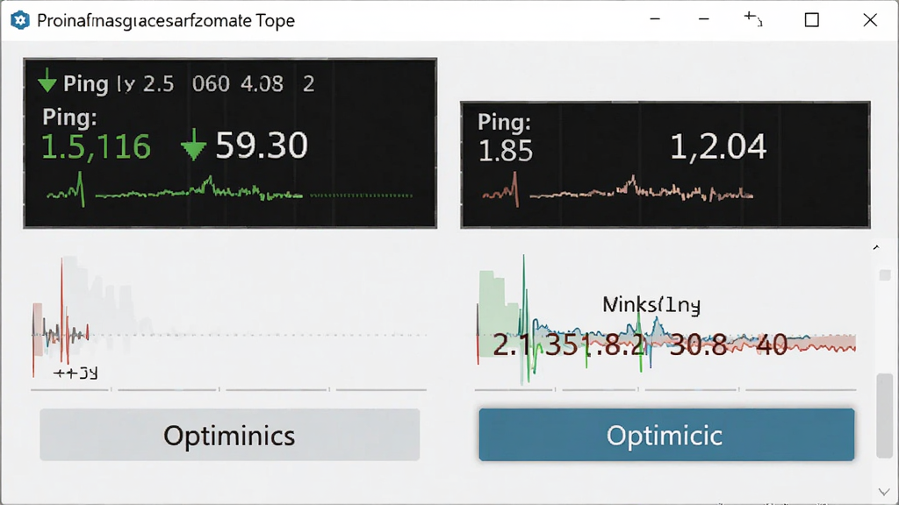Select the 59.30 reading in left panel
The image size is (899, 505).
coord(262,146)
